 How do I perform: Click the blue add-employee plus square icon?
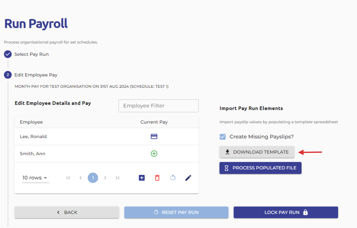point(142,178)
